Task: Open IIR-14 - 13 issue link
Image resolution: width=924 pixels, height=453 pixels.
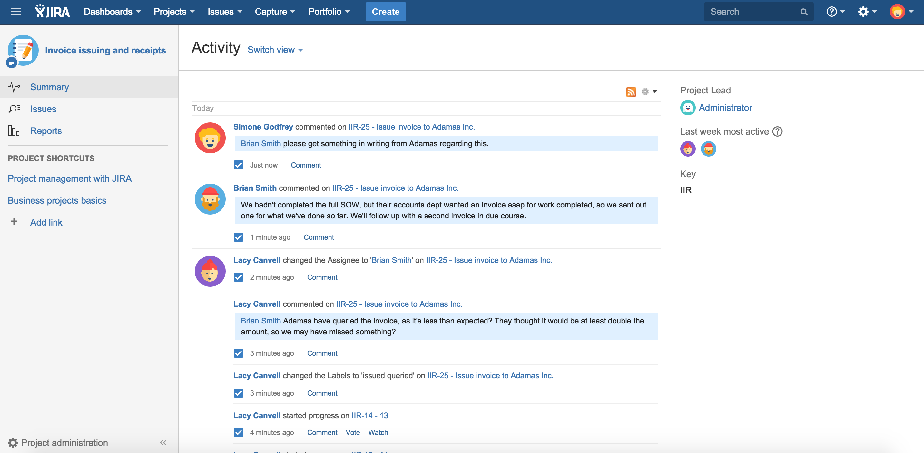Action: tap(370, 415)
